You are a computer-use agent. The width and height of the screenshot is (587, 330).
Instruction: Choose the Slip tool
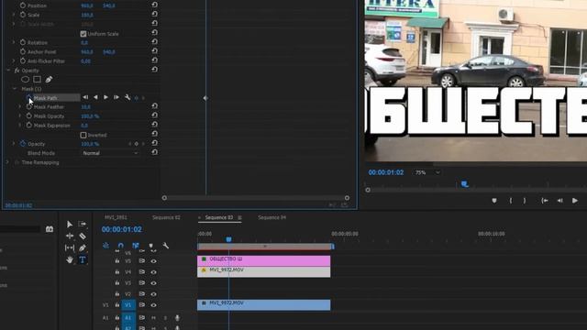70,247
